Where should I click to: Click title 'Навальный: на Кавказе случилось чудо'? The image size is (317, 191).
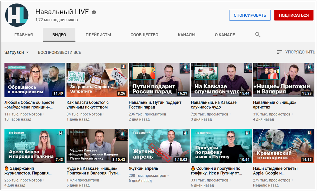(x=214, y=105)
